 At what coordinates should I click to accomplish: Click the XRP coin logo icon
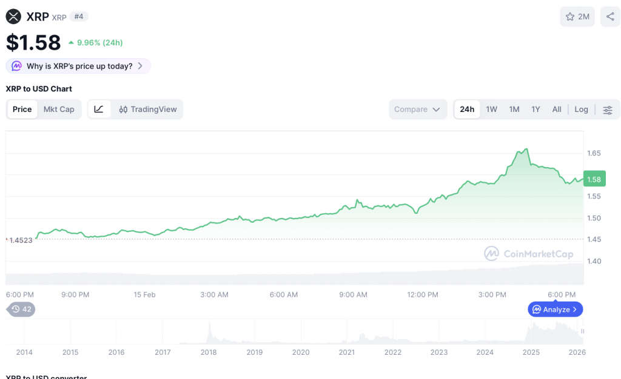[x=13, y=17]
